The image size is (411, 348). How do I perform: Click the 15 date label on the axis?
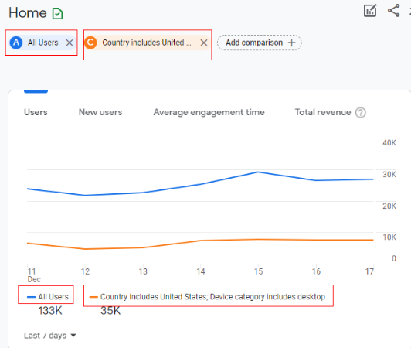pyautogui.click(x=258, y=271)
